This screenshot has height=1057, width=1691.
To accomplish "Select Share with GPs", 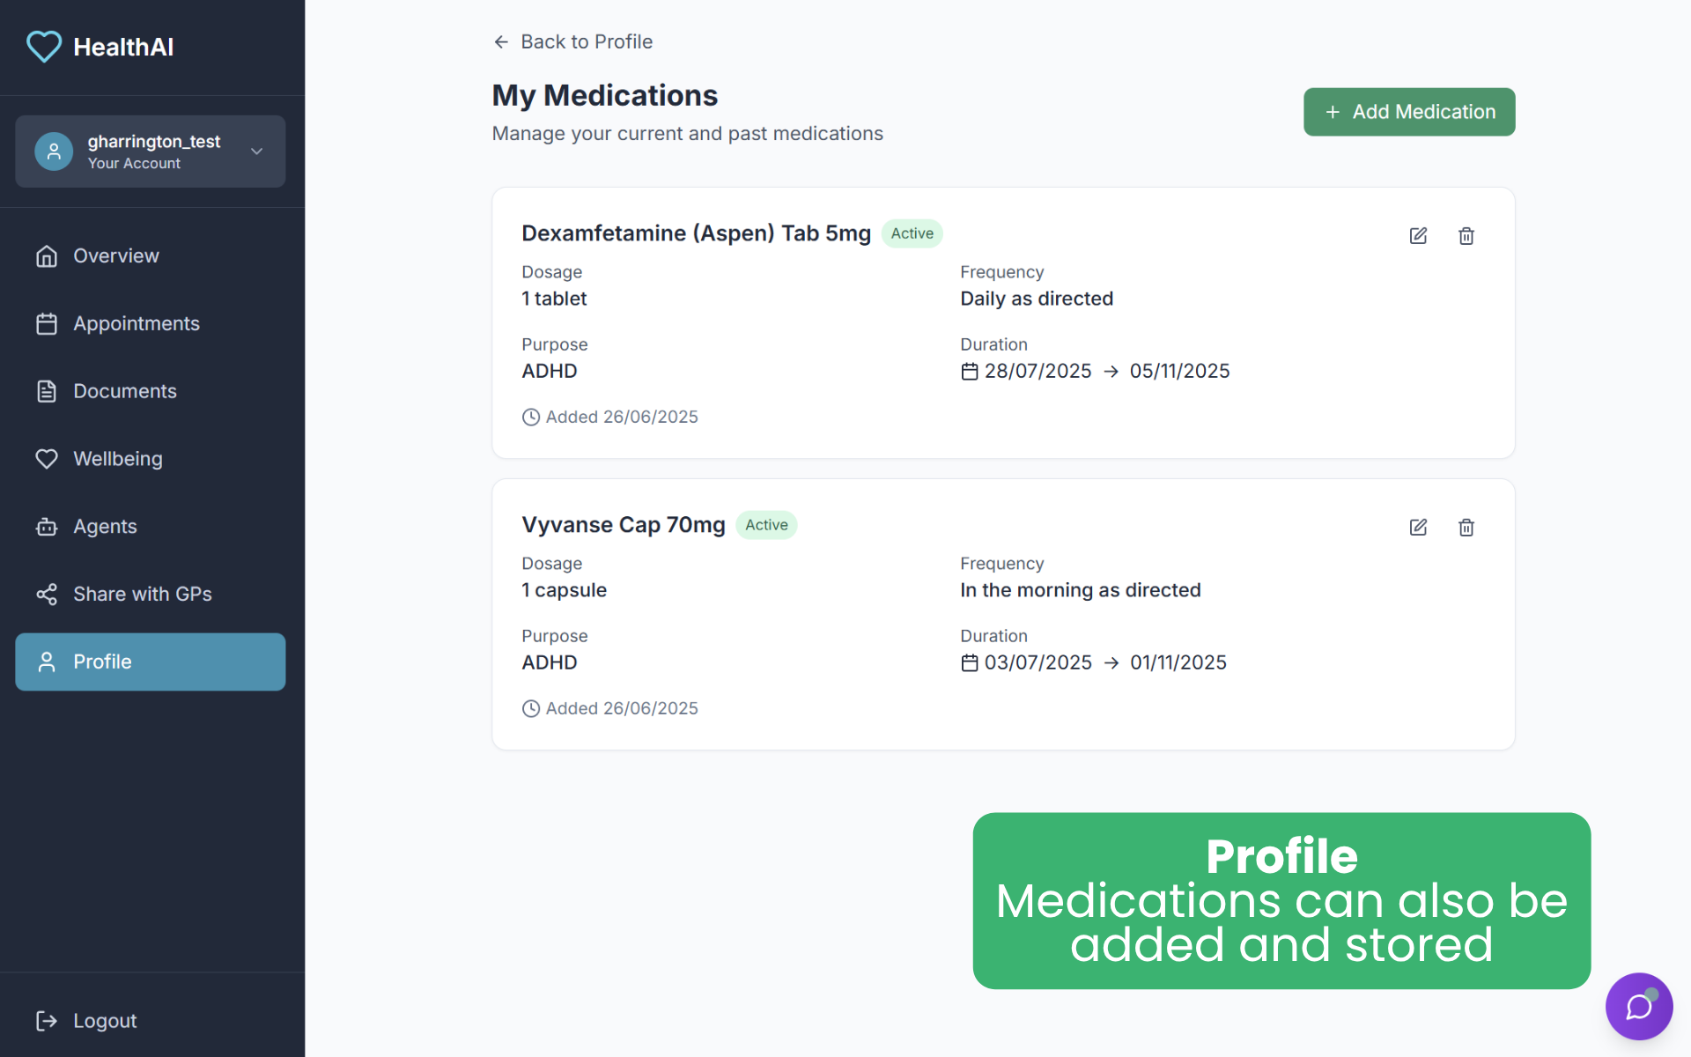I will click(142, 595).
